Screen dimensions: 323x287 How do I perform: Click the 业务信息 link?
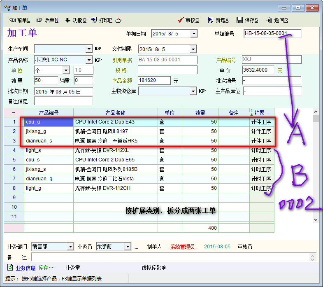tap(26, 268)
